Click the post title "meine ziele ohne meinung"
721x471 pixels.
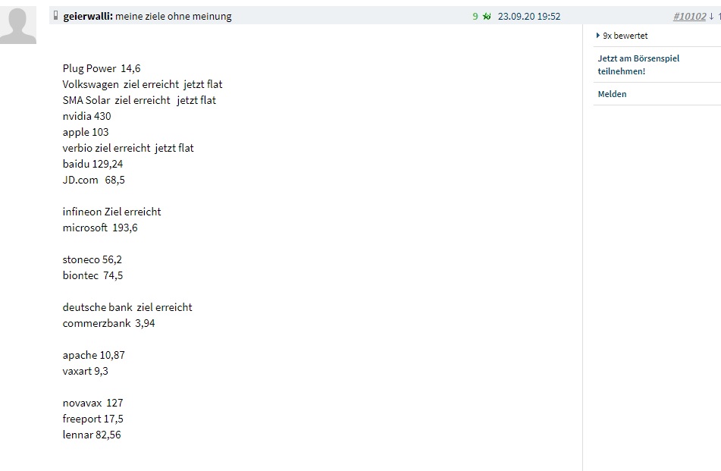(x=174, y=16)
